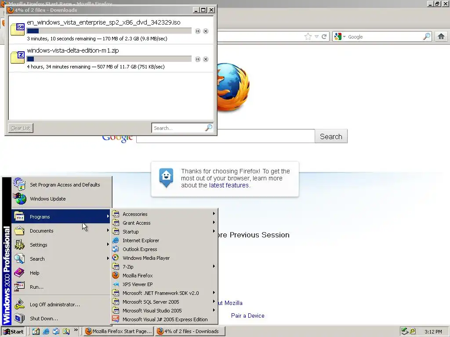Viewport: 450px width, 337px height.
Task: Expand Microsoft .NET Framework SDK v2.0 submenu
Action: point(165,293)
